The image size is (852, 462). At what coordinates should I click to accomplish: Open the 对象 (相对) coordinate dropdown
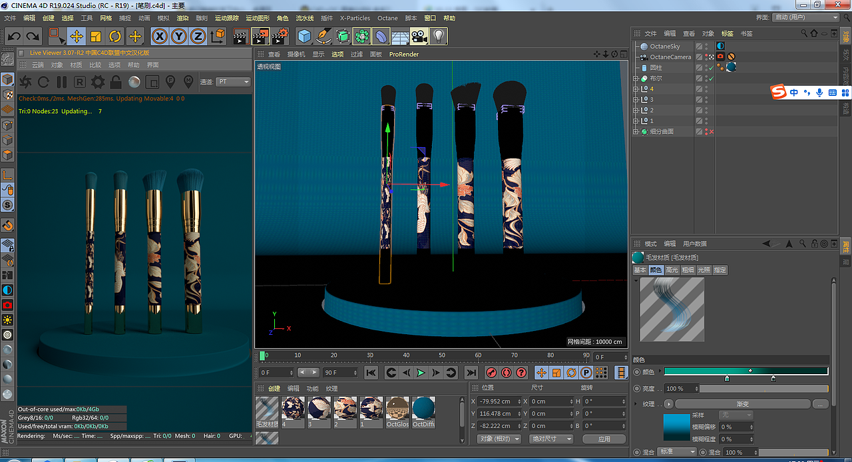coord(499,439)
